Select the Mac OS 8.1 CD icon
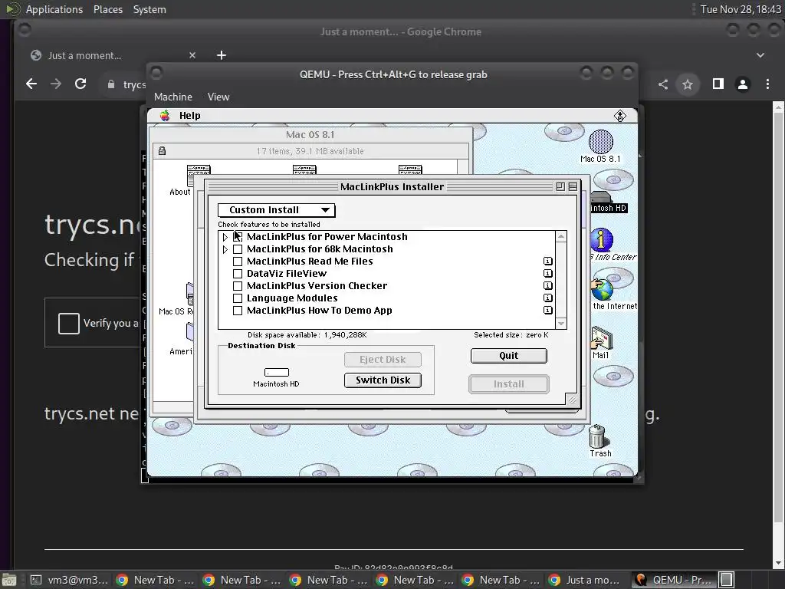785x589 pixels. point(601,142)
